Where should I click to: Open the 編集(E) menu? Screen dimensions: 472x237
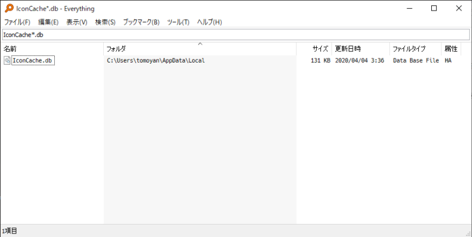(x=48, y=22)
